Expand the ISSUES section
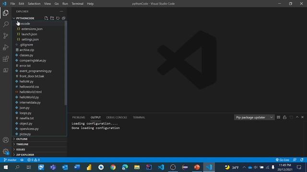Viewport: 307px width, 172px height. [x=39, y=150]
